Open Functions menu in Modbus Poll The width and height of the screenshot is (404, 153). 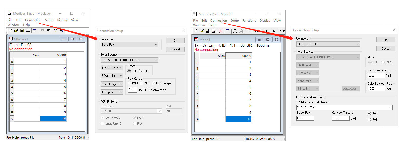(249, 21)
